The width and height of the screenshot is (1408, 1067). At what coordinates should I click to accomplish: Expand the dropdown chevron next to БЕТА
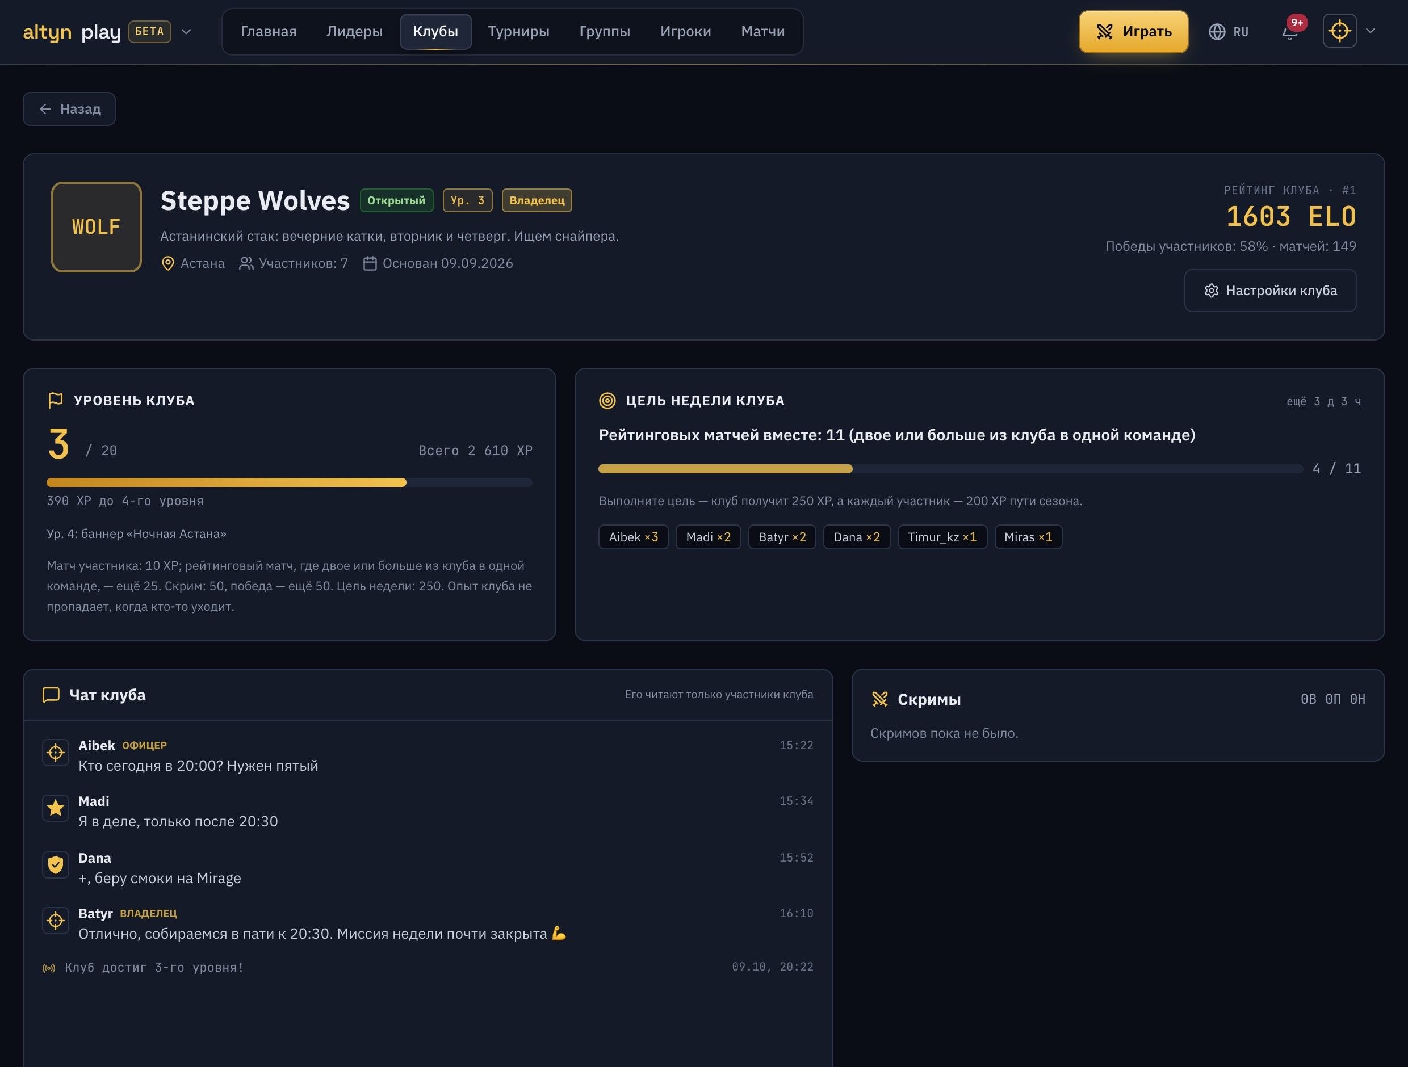pyautogui.click(x=186, y=32)
